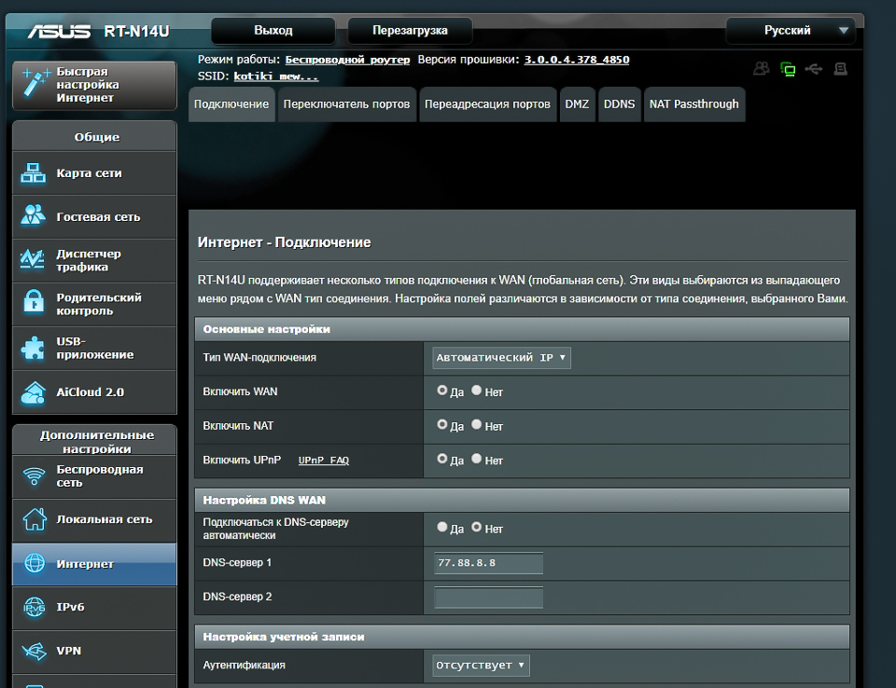Click the Parental Control padlock icon
896x688 pixels.
[34, 303]
